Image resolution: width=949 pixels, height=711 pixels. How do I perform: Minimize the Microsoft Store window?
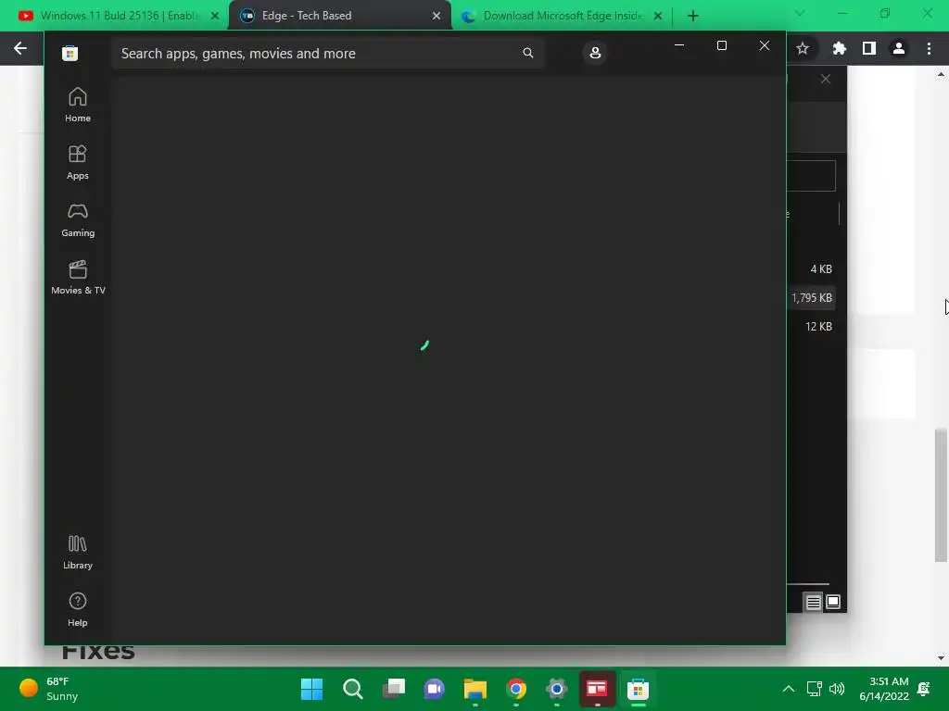pos(679,45)
